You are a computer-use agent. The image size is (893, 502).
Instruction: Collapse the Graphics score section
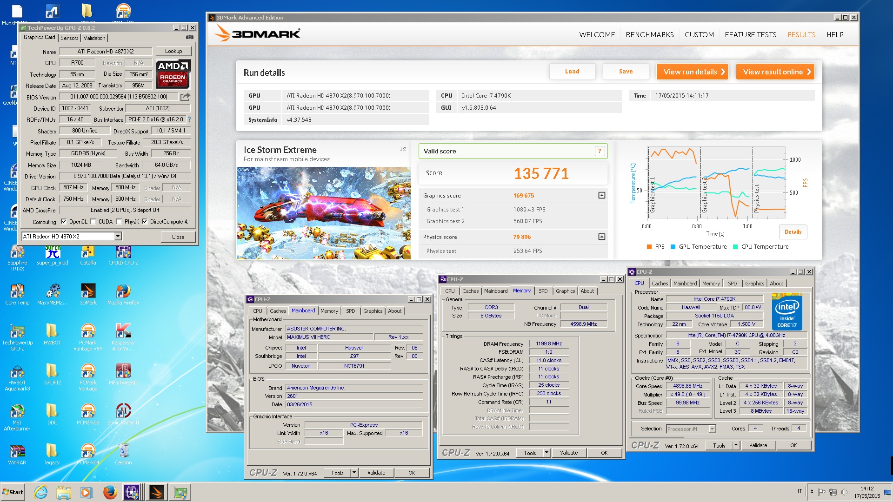pos(601,196)
